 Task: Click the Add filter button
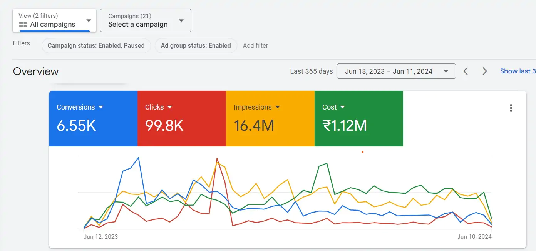click(x=255, y=45)
